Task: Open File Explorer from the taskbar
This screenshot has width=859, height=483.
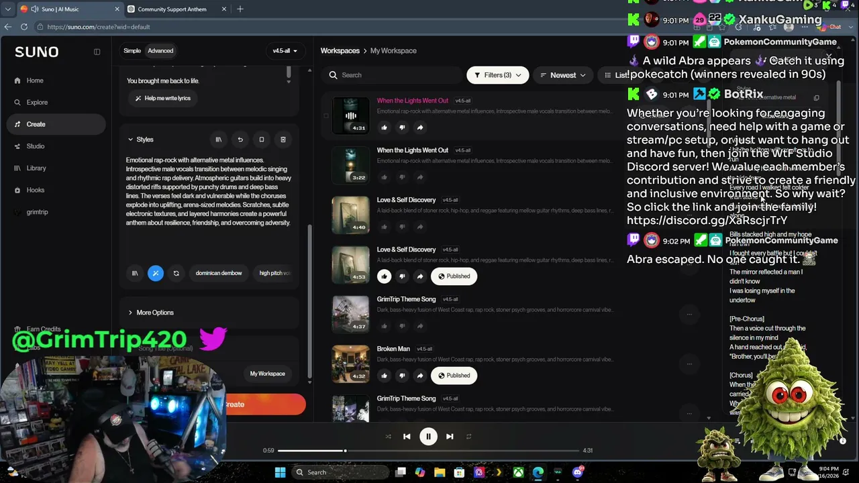Action: [440, 472]
